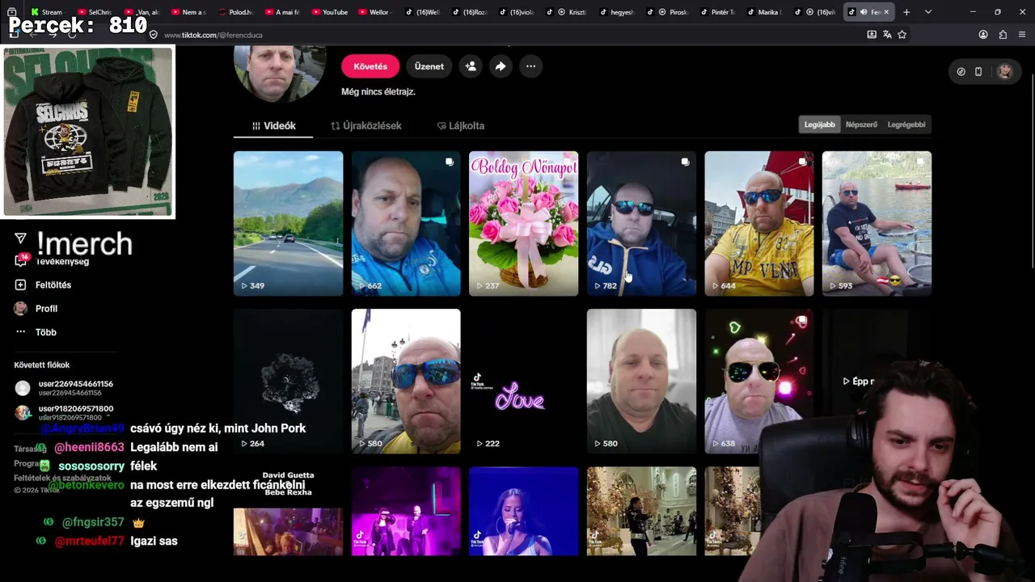Switch to the Újraközlések reposts tab
The width and height of the screenshot is (1035, 582).
click(x=365, y=125)
